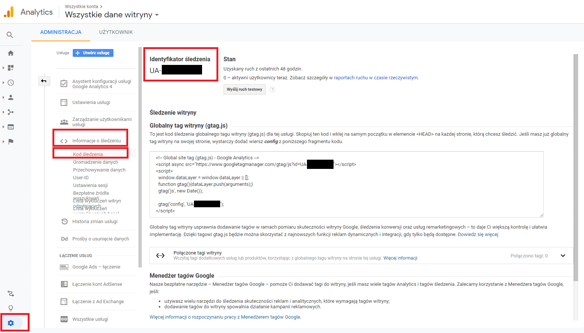Expand the Audience sidebar arrow
Screen dimensions: 584x333
3,97
